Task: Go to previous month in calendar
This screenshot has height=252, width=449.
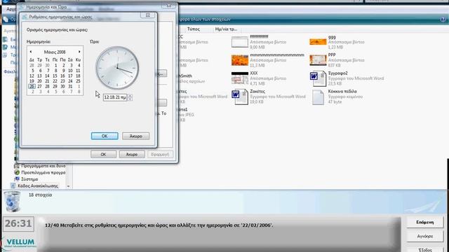Action: click(x=31, y=52)
